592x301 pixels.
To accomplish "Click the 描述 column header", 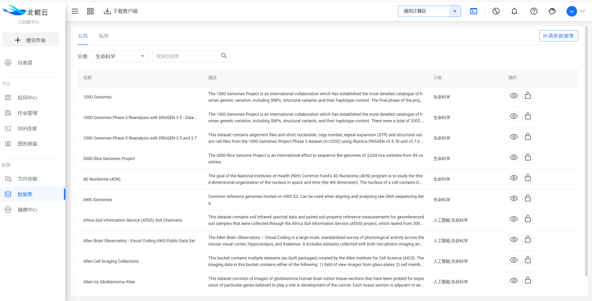I will 213,78.
